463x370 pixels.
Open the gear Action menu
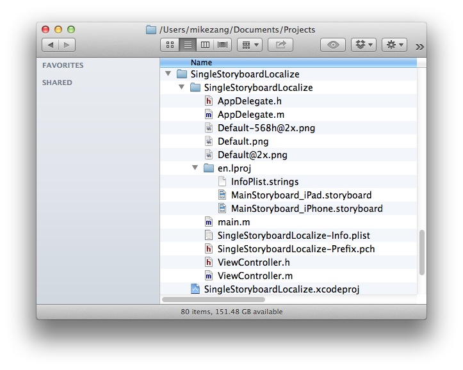tap(394, 45)
